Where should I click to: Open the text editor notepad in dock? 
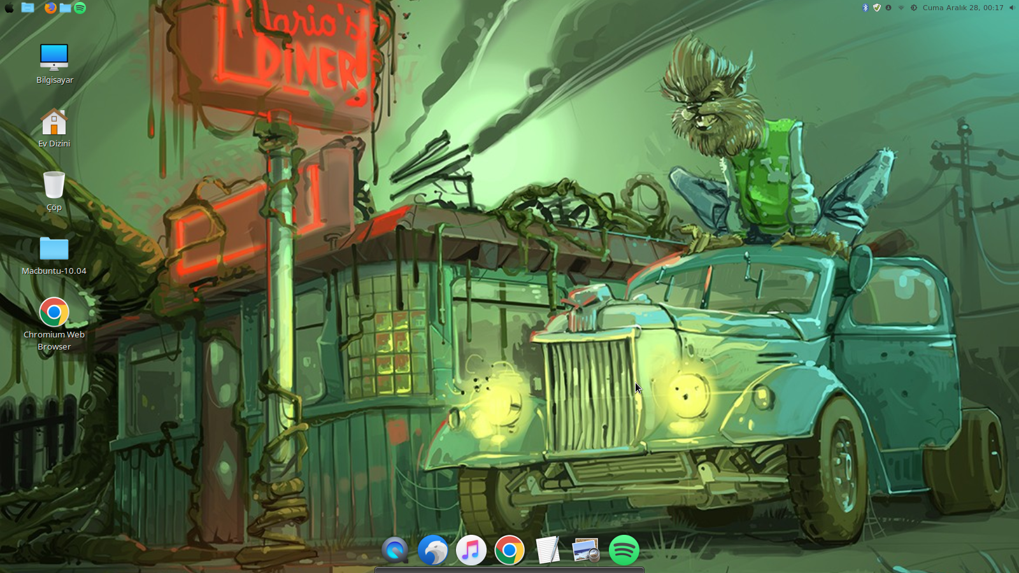click(548, 550)
